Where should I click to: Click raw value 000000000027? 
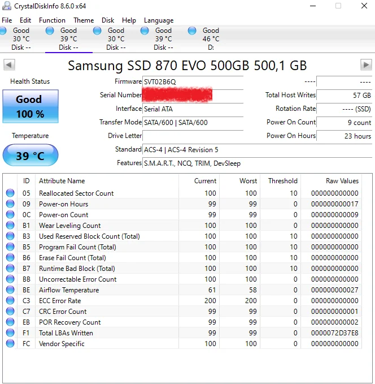tap(335, 290)
